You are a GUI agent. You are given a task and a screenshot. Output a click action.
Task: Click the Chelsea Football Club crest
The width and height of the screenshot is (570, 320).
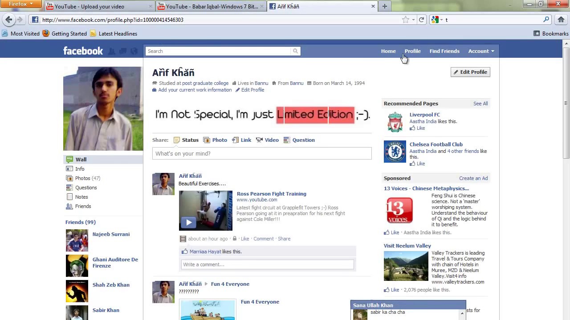(x=395, y=152)
